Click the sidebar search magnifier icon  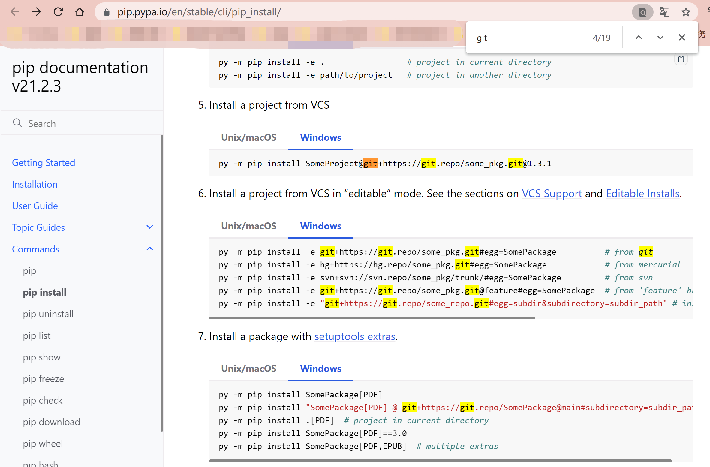[x=17, y=123]
